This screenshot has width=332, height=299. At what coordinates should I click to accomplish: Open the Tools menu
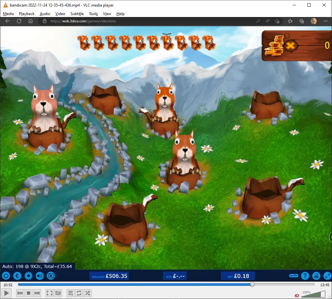(x=93, y=14)
